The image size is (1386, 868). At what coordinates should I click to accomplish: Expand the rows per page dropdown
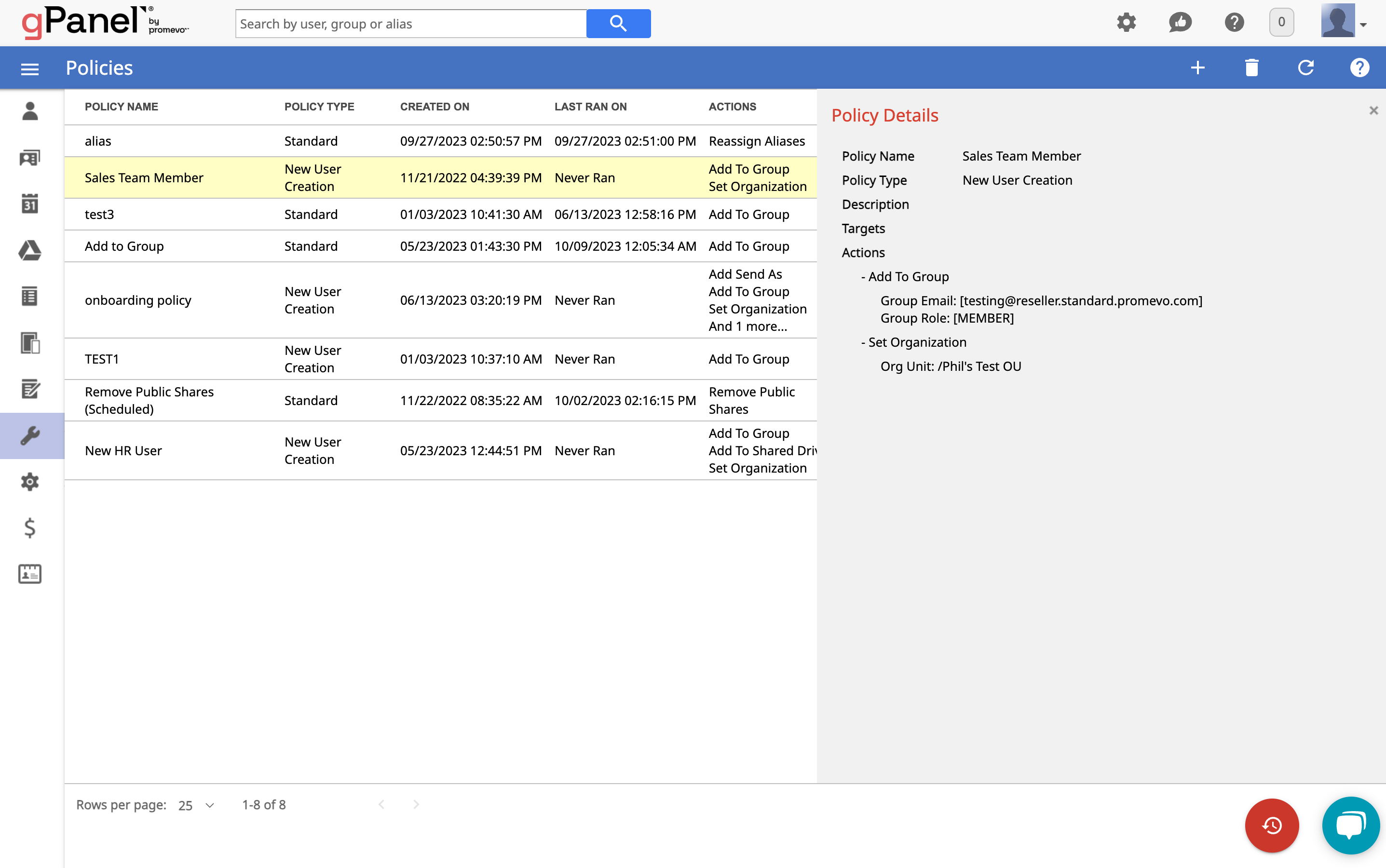(196, 805)
